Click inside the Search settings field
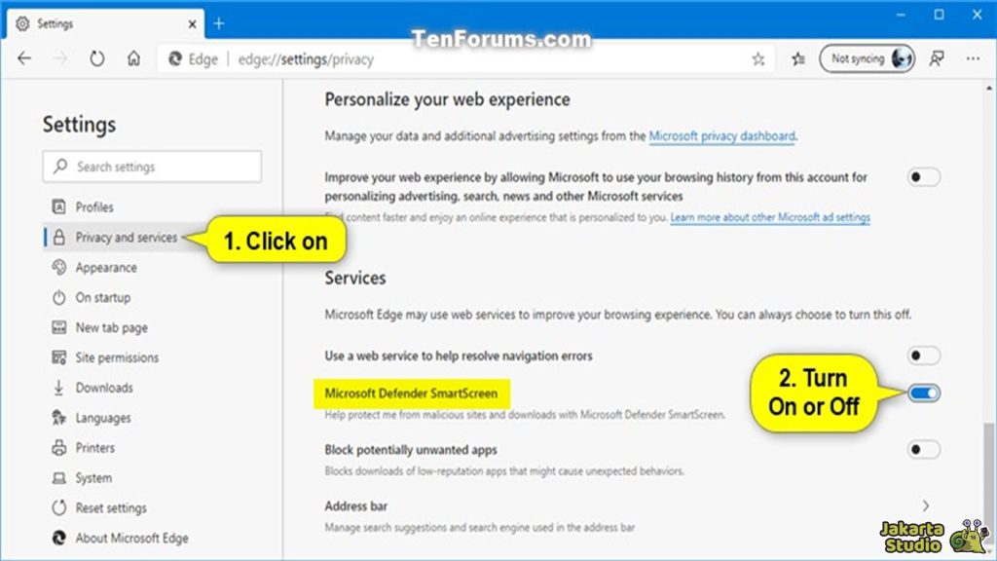 (x=151, y=167)
